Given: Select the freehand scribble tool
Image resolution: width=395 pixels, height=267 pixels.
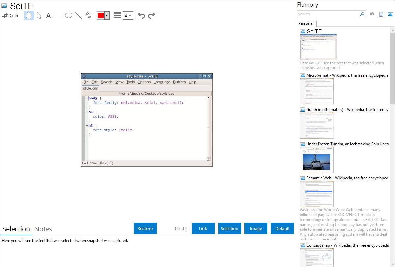Looking at the screenshot, I should [88, 15].
